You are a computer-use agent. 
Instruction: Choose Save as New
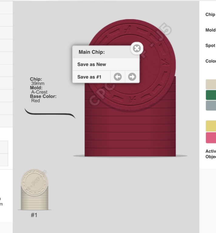[92, 64]
